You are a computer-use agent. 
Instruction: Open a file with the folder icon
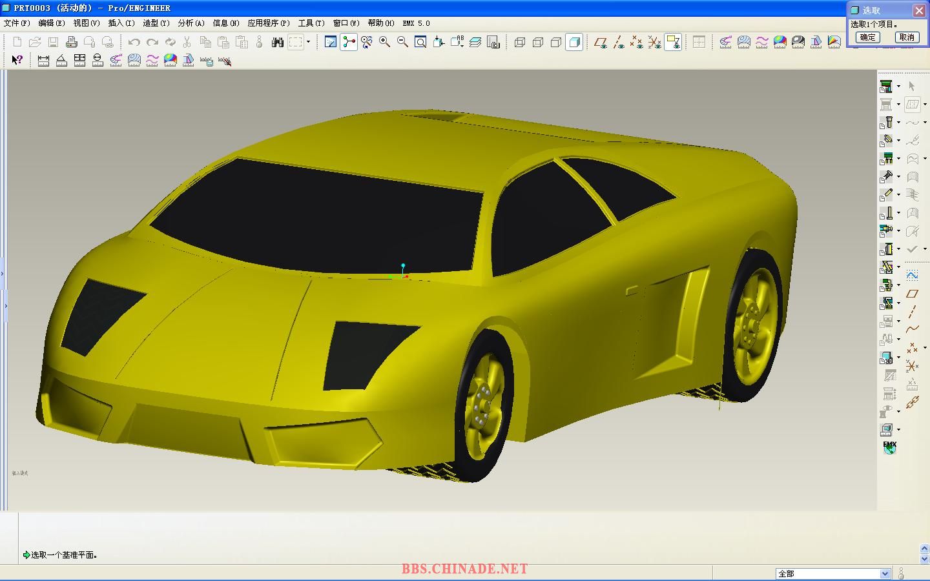click(x=35, y=42)
